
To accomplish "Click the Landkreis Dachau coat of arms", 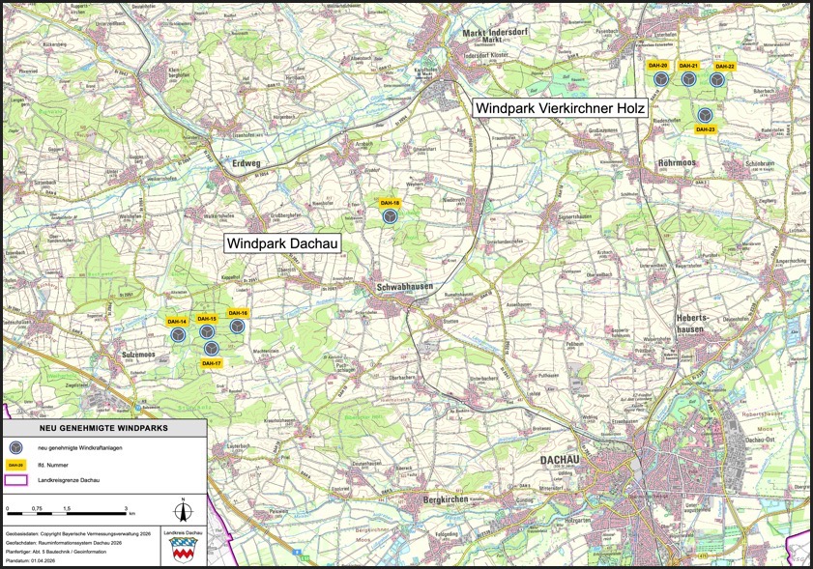I will pyautogui.click(x=183, y=550).
